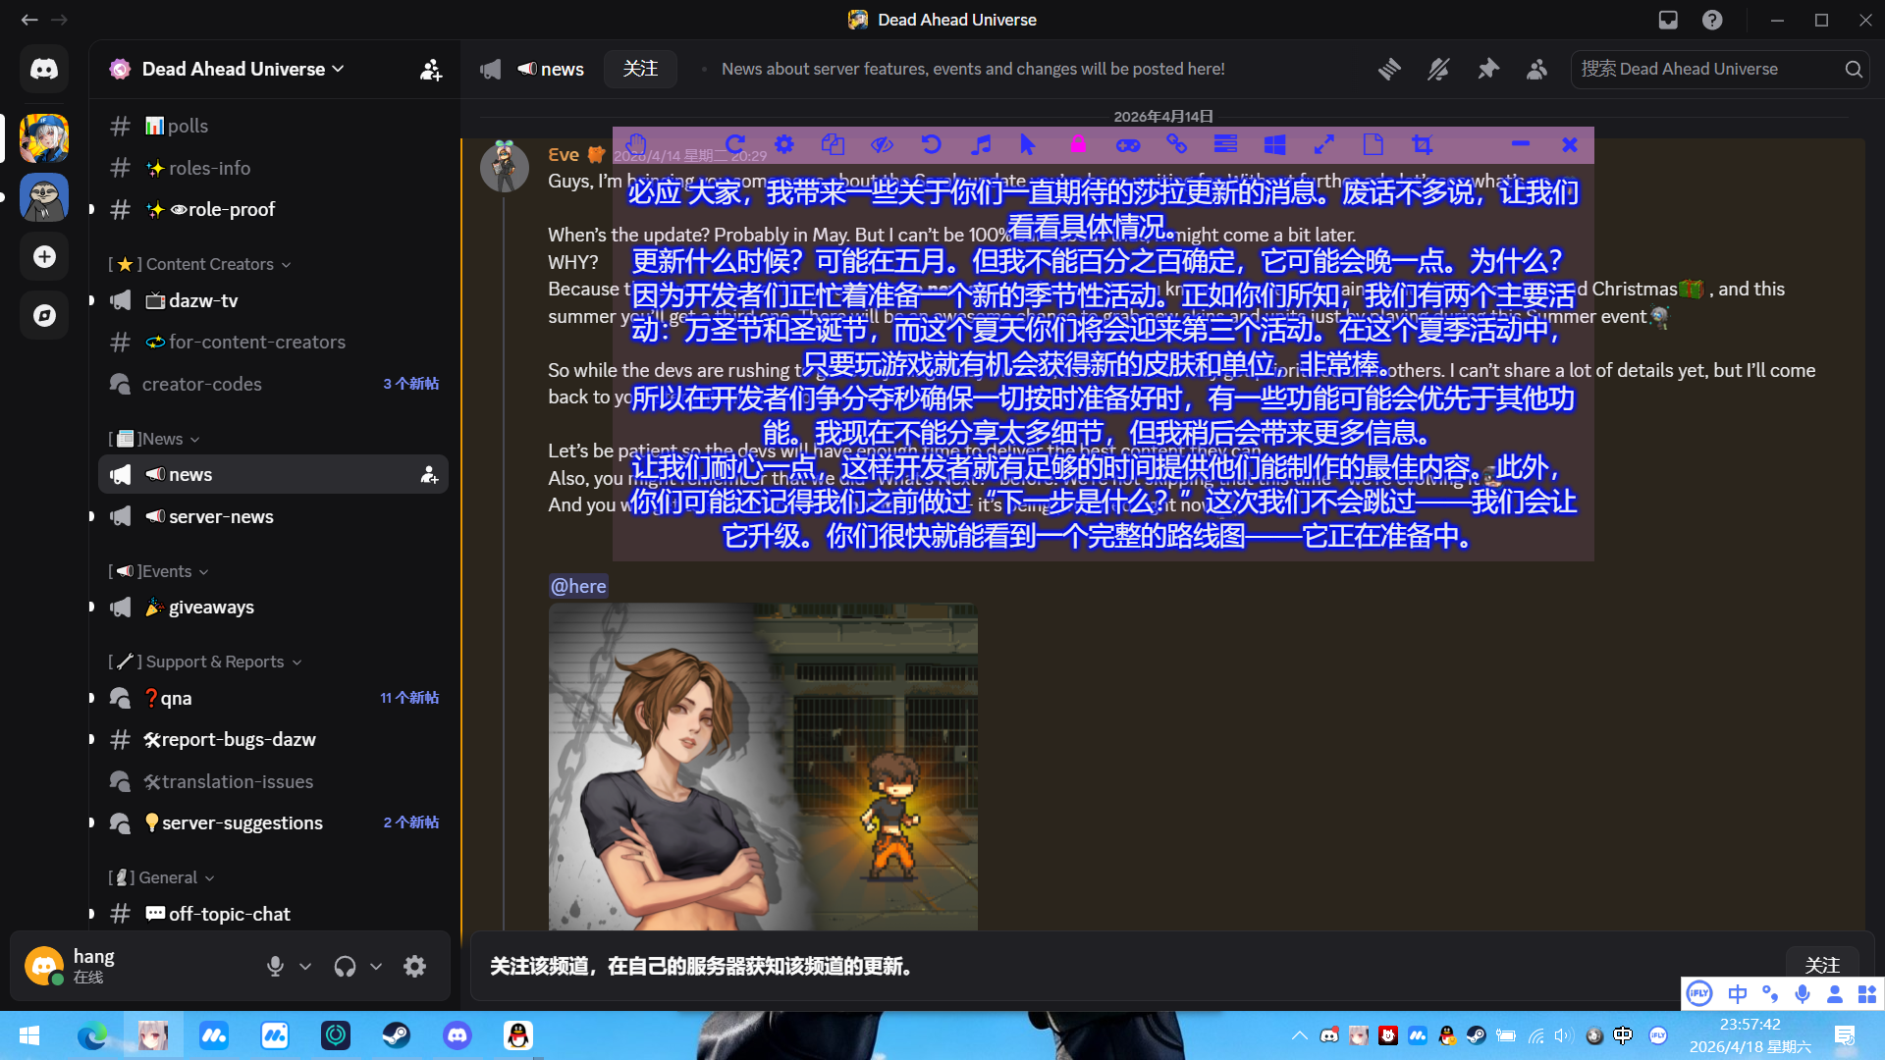Viewport: 1885px width, 1060px height.
Task: Mute your microphone in the Discord user panel
Action: coord(275,966)
